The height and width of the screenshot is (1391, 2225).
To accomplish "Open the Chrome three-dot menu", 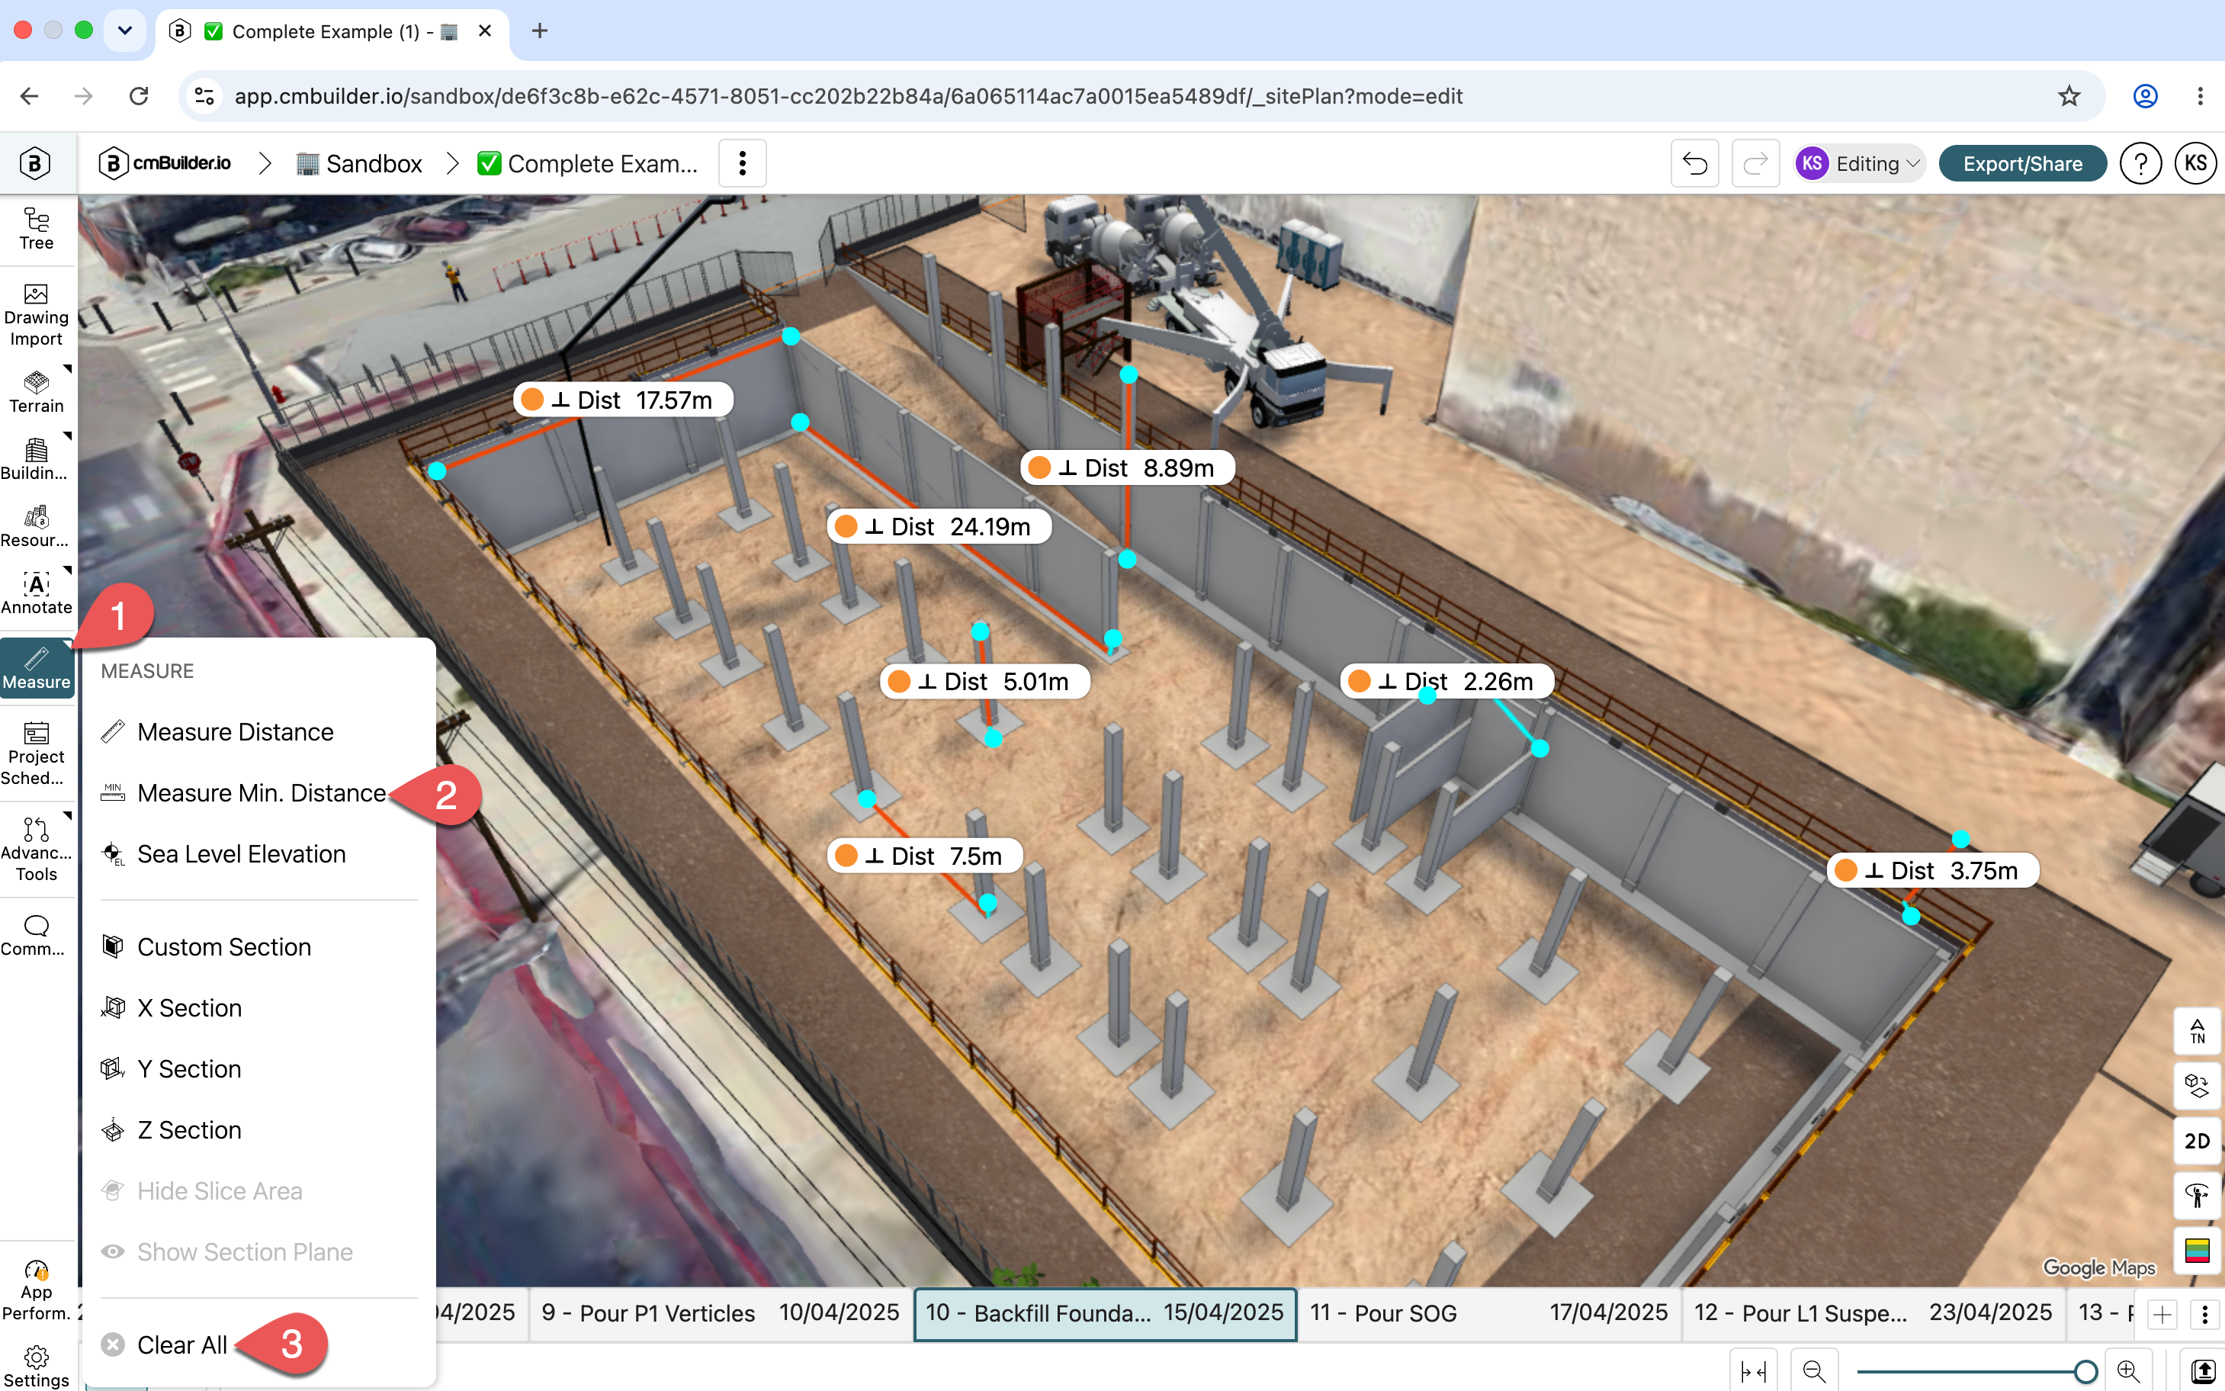I will click(x=2200, y=95).
